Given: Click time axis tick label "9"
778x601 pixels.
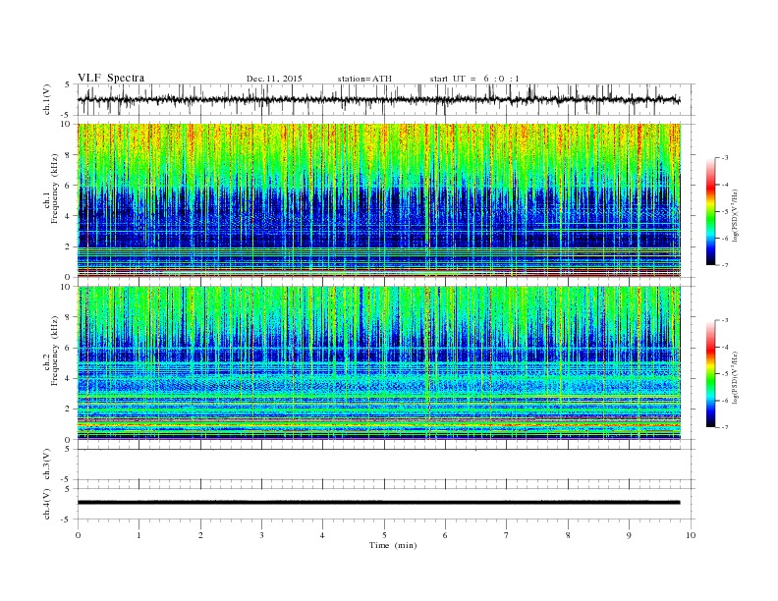Looking at the screenshot, I should 629,535.
